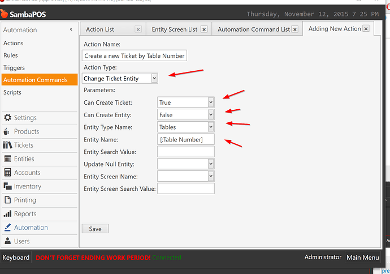Click the Entity Search Value field
The width and height of the screenshot is (390, 274).
[x=185, y=152]
